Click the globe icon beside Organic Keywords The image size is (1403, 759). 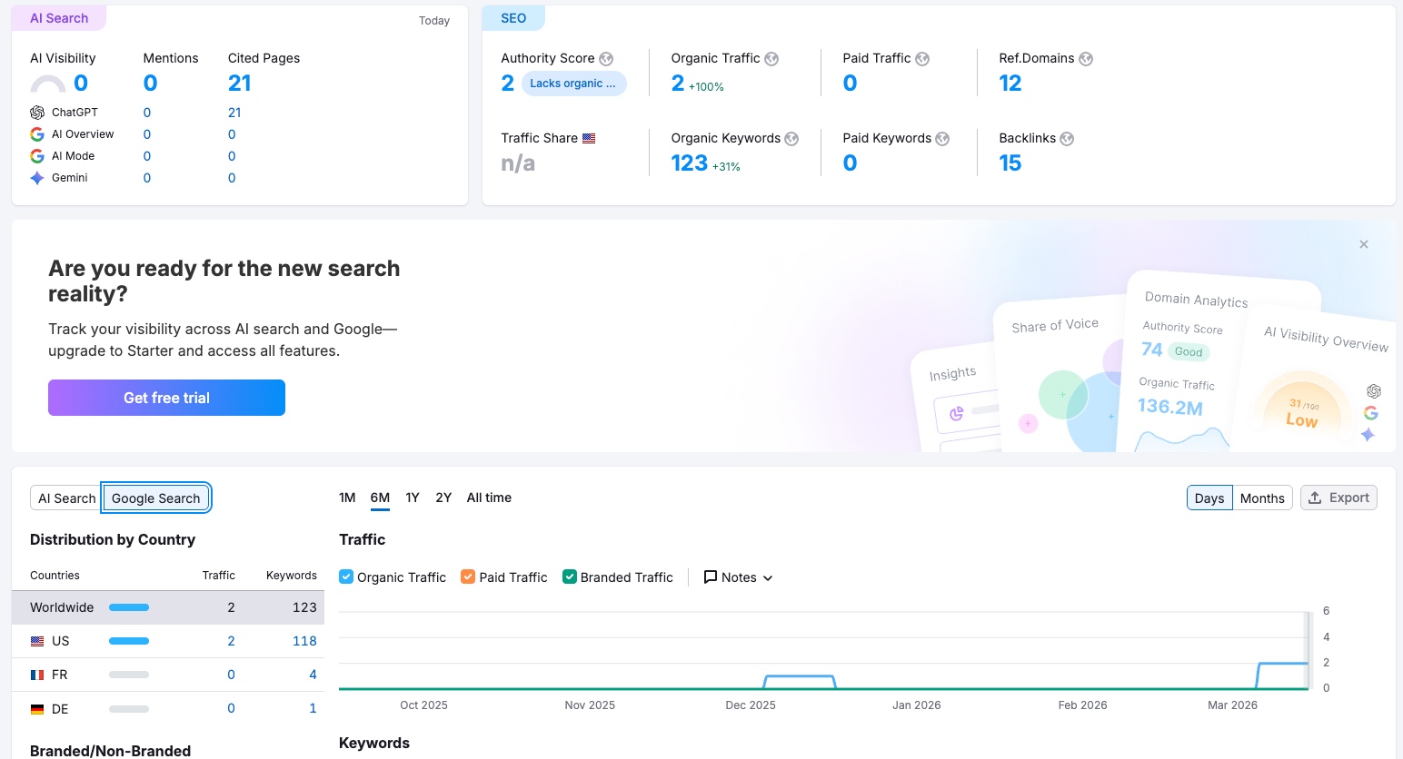coord(791,139)
